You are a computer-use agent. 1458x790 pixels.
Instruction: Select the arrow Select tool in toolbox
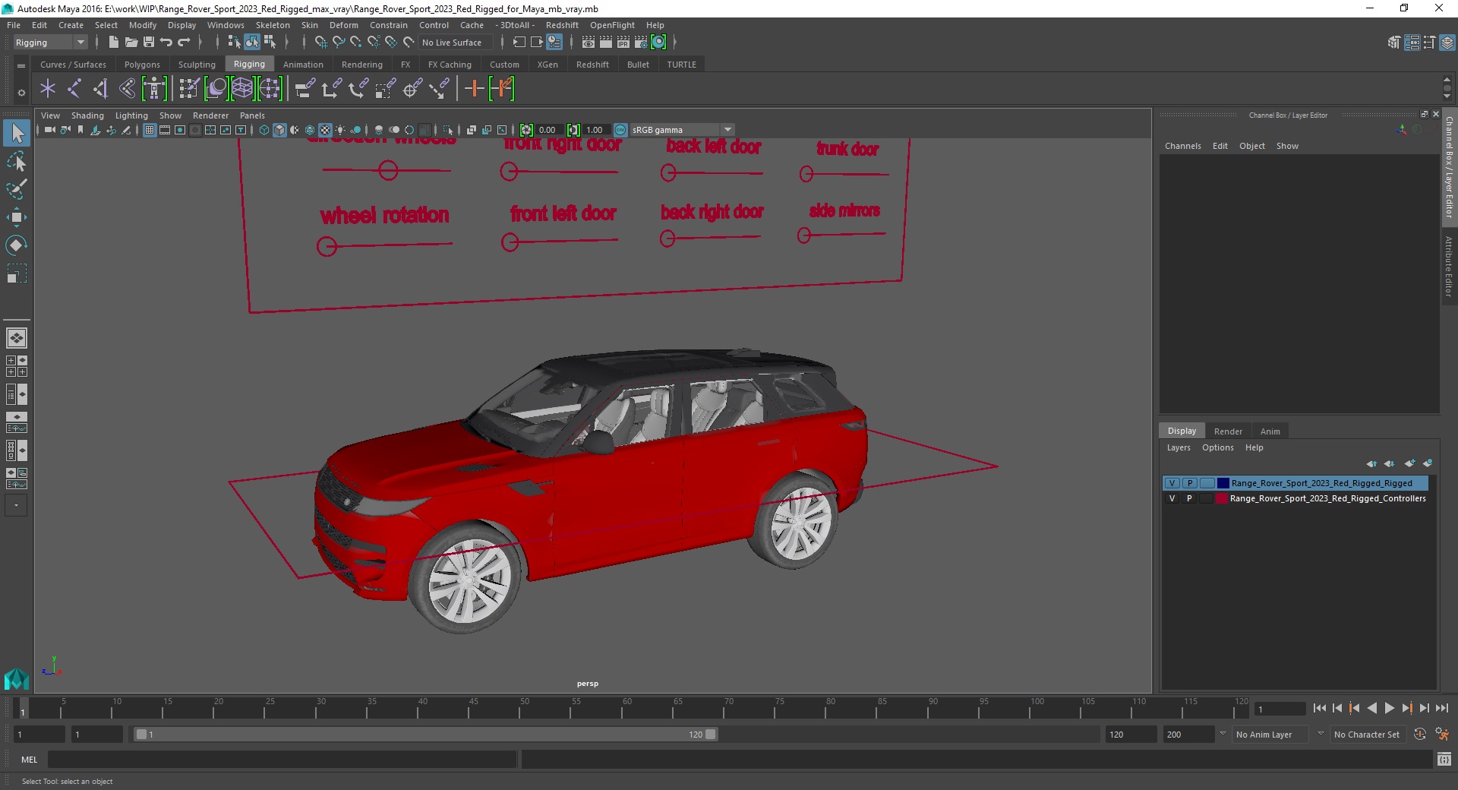pos(17,134)
